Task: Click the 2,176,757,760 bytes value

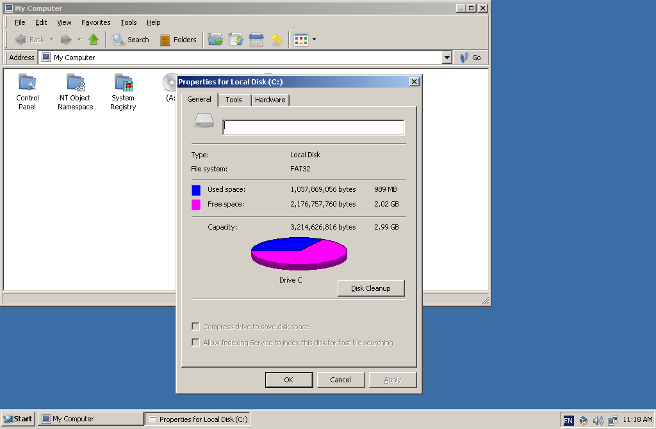Action: point(323,204)
